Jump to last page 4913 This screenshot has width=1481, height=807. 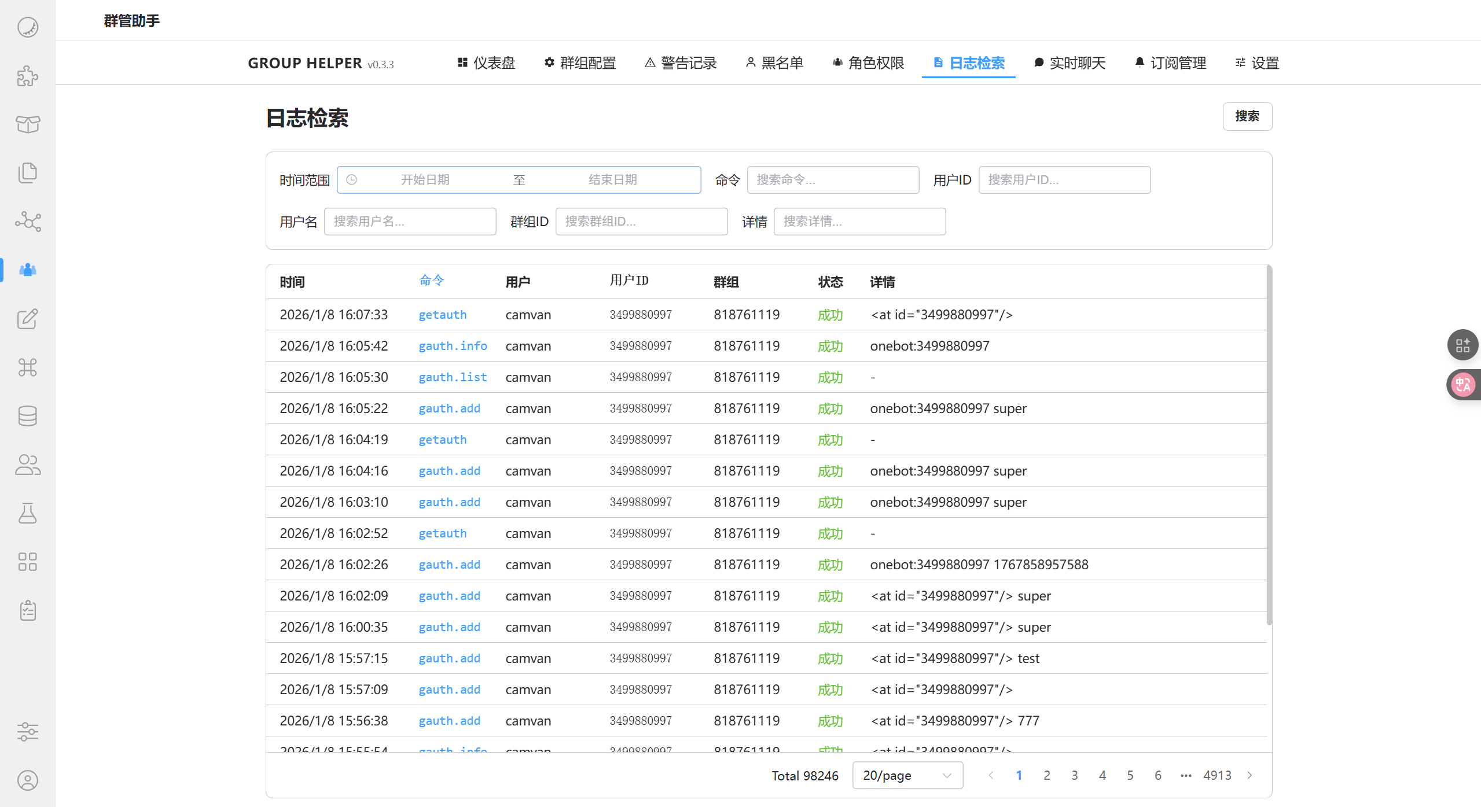click(x=1217, y=775)
